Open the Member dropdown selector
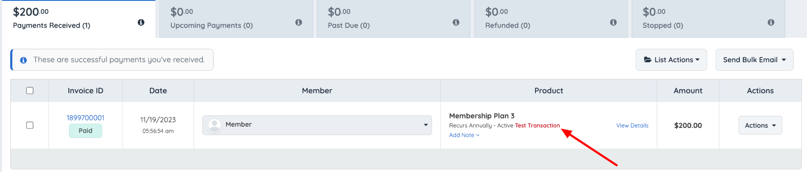The width and height of the screenshot is (807, 172). tap(317, 125)
